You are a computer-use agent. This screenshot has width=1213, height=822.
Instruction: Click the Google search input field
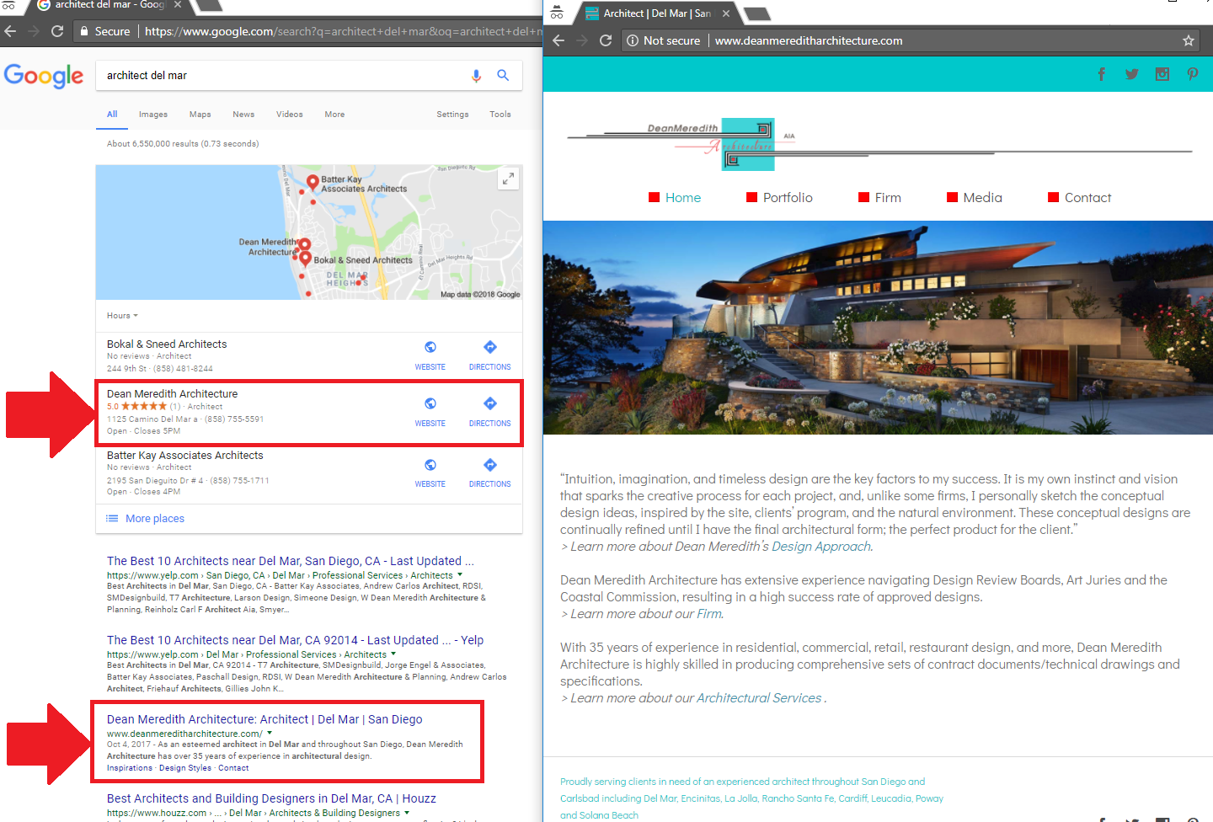click(x=282, y=76)
